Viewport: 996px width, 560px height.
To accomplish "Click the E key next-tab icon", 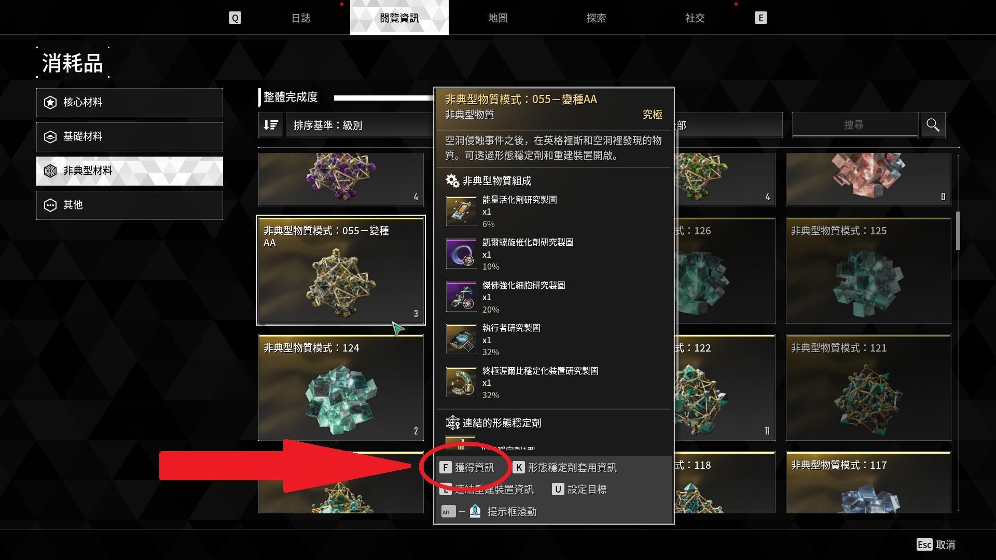I will pyautogui.click(x=760, y=18).
